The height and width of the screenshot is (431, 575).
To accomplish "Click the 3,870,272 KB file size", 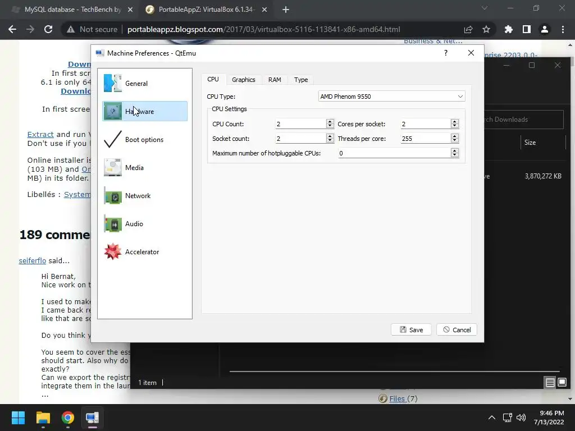I will point(543,176).
